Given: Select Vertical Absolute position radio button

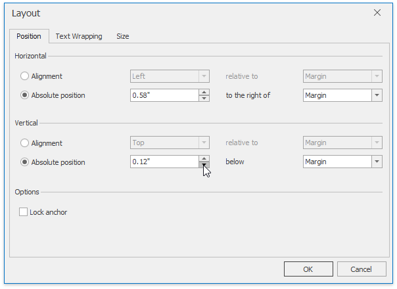Looking at the screenshot, I should (25, 162).
